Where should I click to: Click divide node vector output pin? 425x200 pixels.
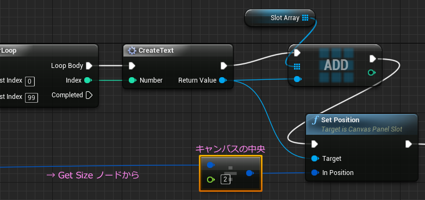coord(250,173)
